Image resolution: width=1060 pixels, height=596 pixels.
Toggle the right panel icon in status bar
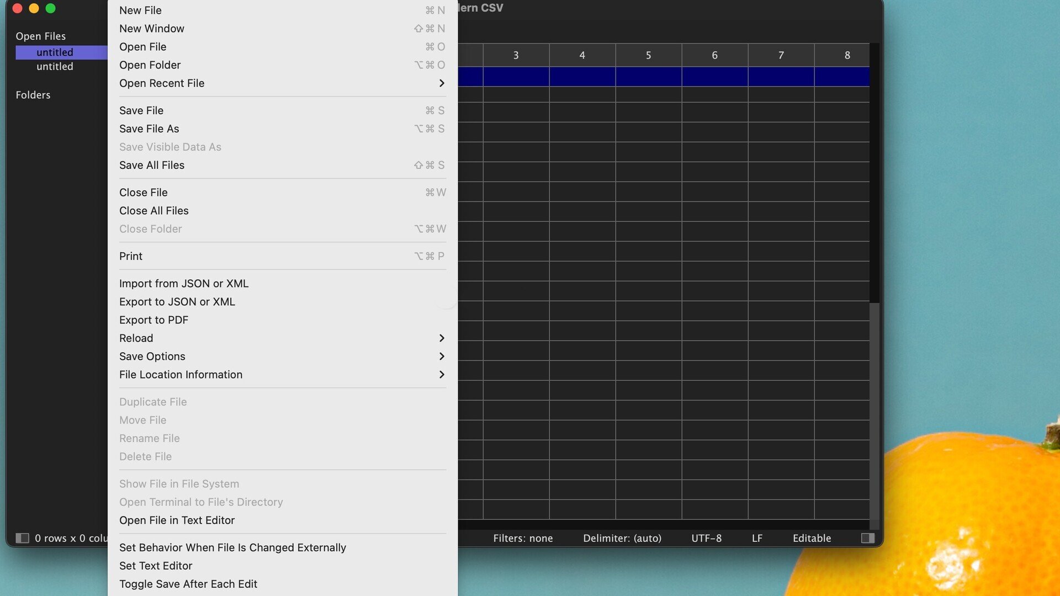(868, 538)
